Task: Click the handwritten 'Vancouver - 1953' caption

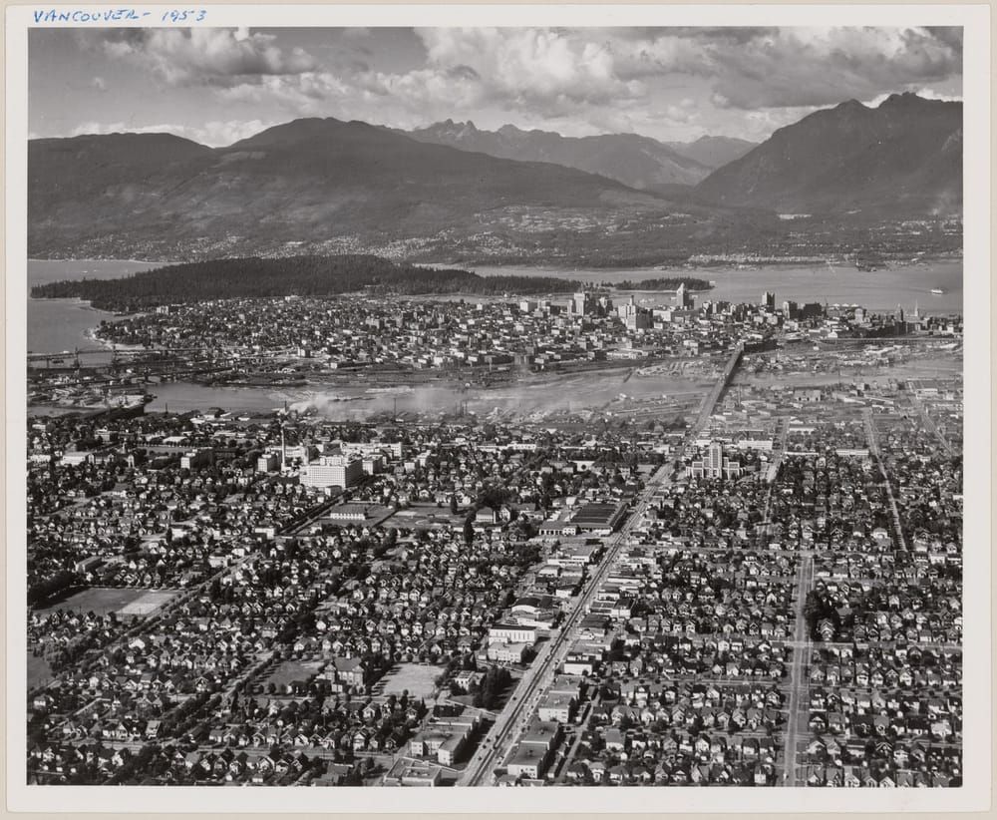Action: click(120, 15)
